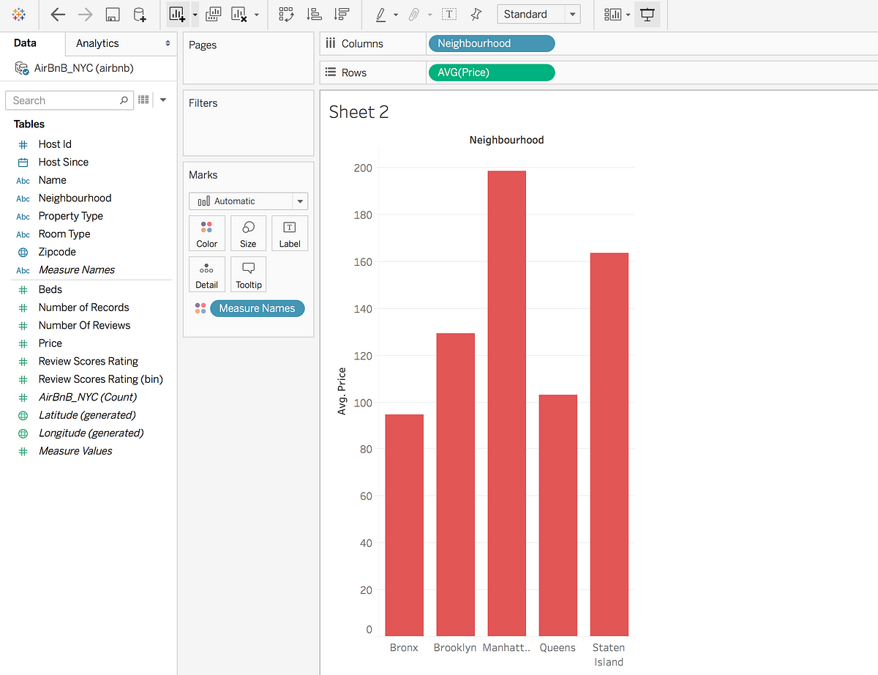Select the AirBnB_NYC (airbnb) data source
The height and width of the screenshot is (675, 878).
tap(83, 68)
